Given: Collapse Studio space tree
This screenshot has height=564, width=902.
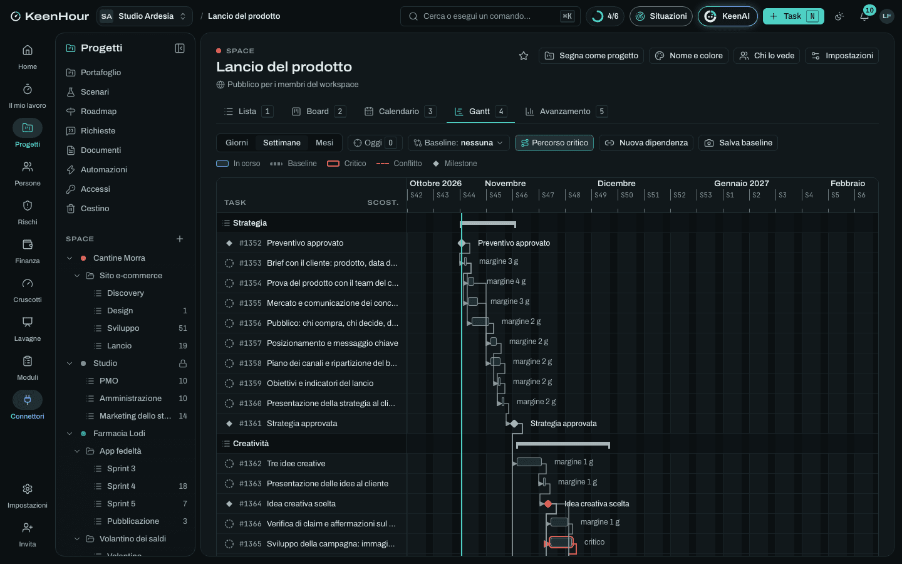Looking at the screenshot, I should click(70, 363).
